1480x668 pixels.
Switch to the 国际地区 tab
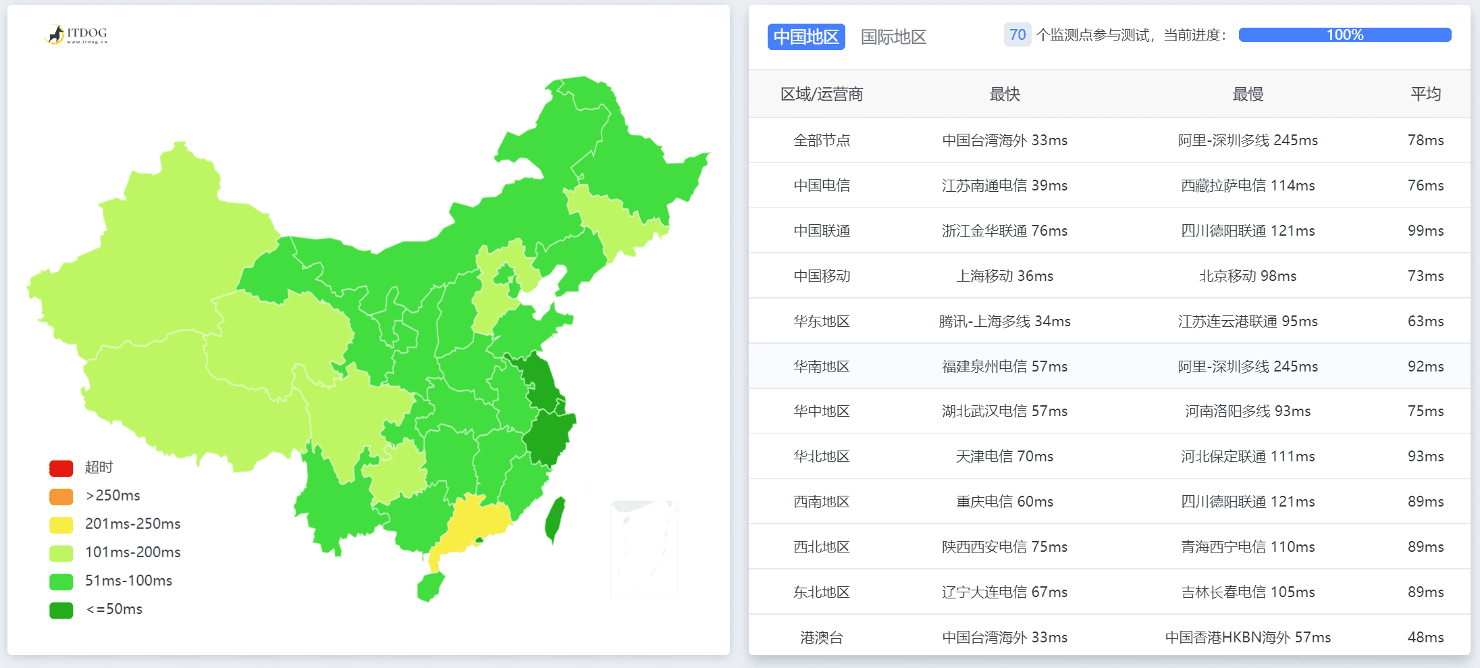[x=893, y=36]
